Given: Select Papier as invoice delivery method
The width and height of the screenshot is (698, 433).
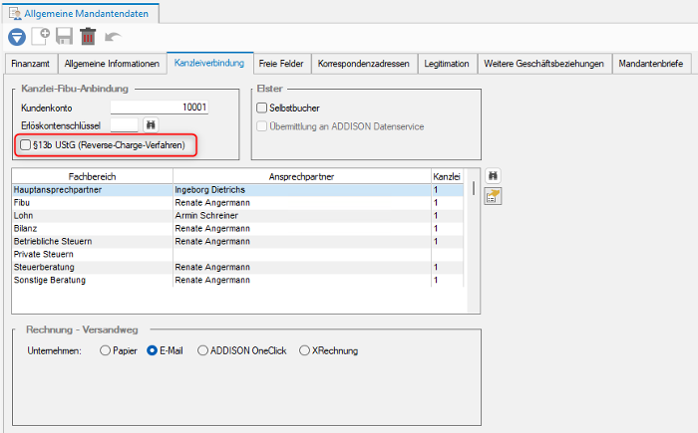Looking at the screenshot, I should pos(105,350).
